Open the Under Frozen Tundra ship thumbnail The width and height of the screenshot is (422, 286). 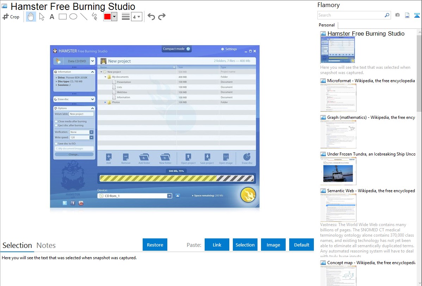[338, 171]
